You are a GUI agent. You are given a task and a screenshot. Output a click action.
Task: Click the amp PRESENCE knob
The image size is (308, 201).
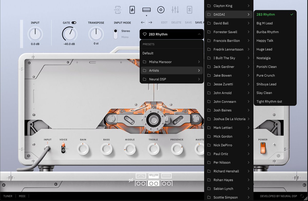177,149
